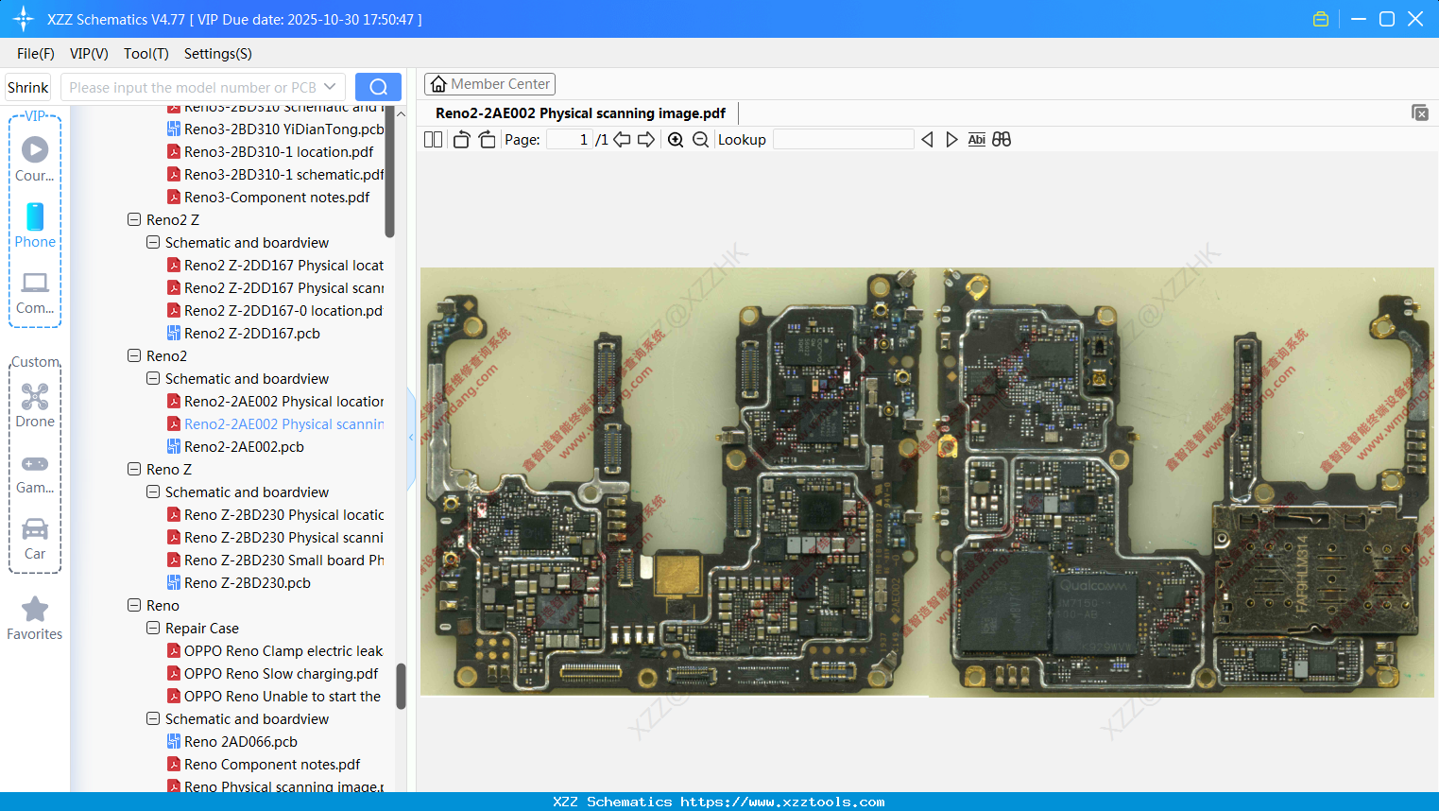Screen dimensions: 1439x811
Task: Open the Settings(S) menu
Action: [217, 54]
